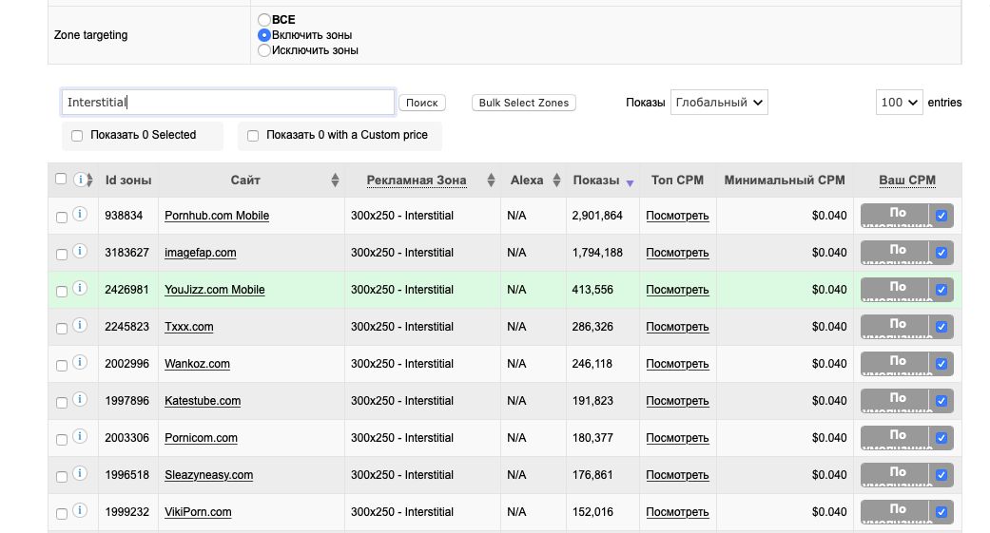The width and height of the screenshot is (990, 533).
Task: Click info icon for zone 1997896
Action: click(81, 400)
